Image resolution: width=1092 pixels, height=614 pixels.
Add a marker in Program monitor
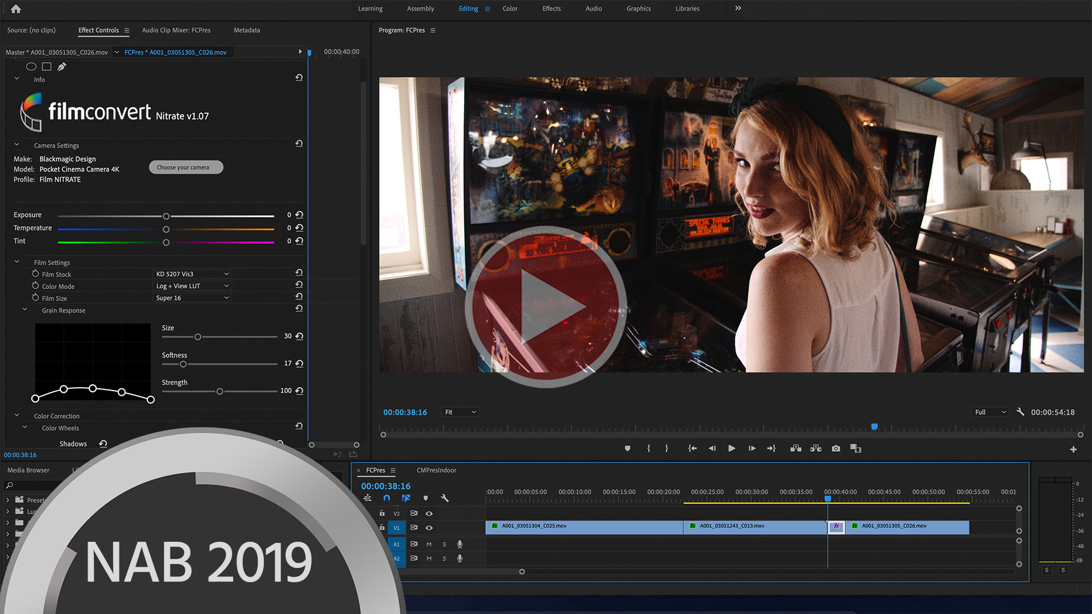(x=627, y=449)
